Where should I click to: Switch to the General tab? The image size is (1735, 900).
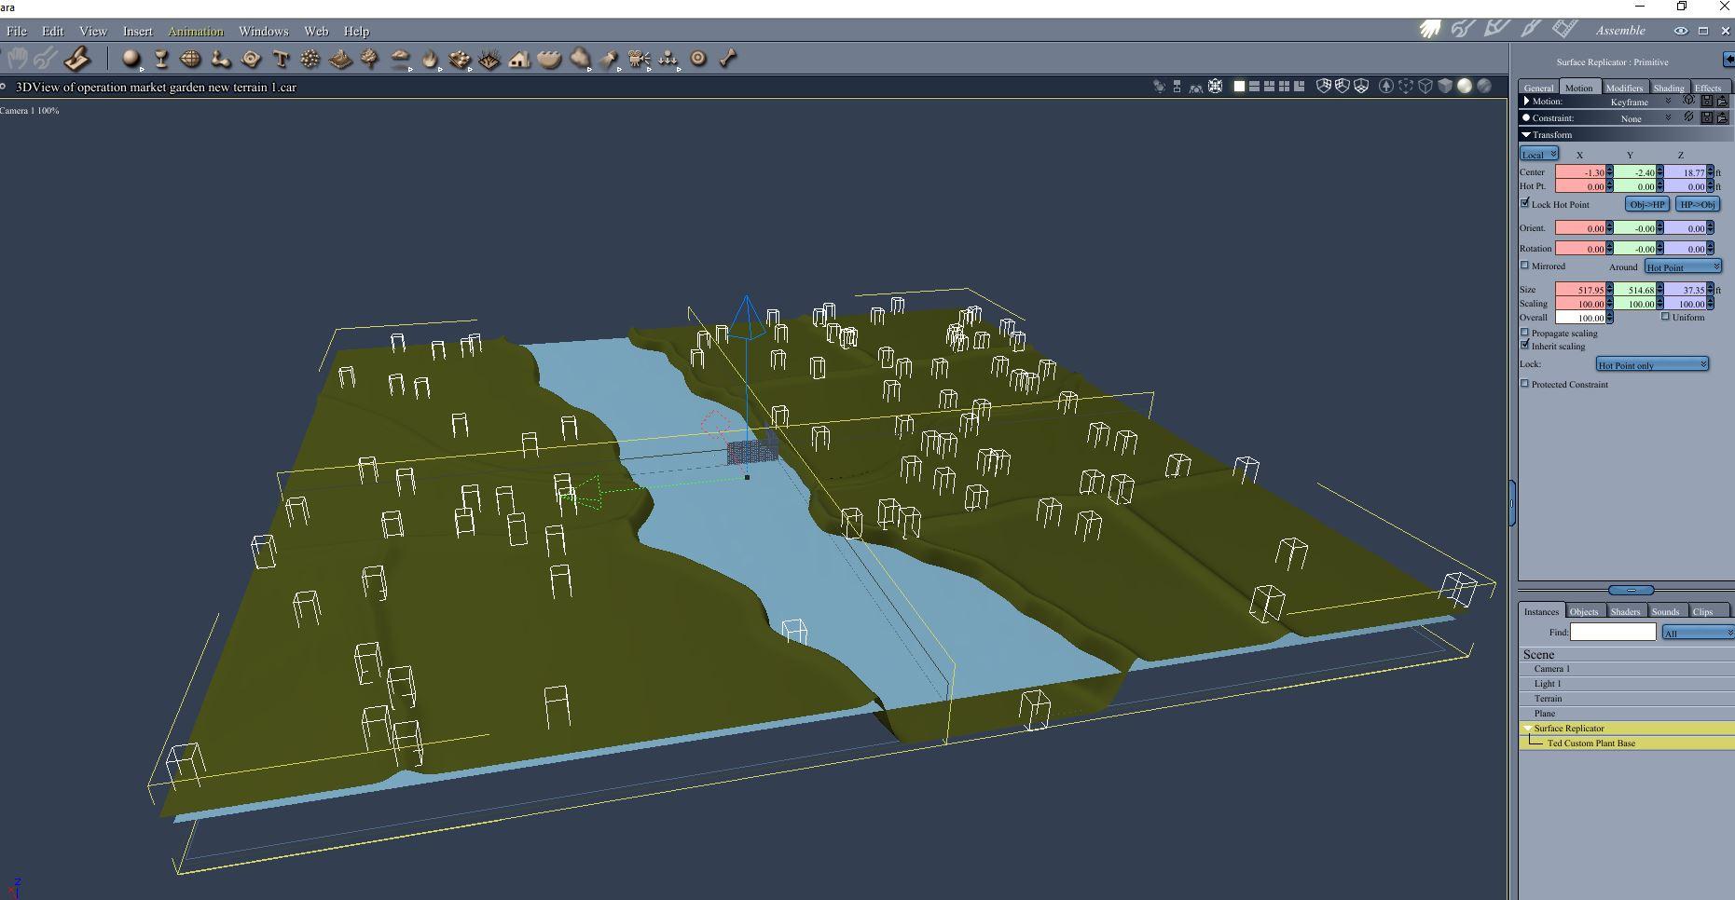(x=1538, y=88)
